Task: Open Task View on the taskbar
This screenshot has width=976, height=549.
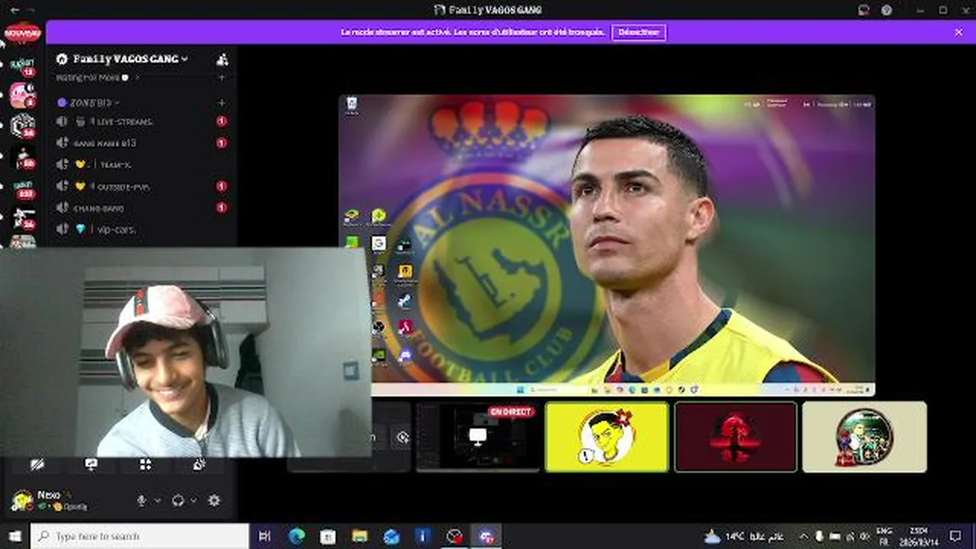Action: (265, 536)
